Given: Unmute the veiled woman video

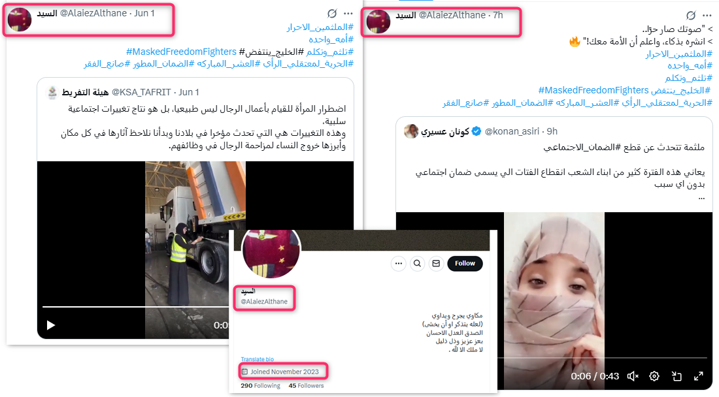Looking at the screenshot, I should [633, 376].
